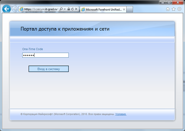Open the Tools gear icon menu
This screenshot has height=131, width=185.
tap(179, 9)
